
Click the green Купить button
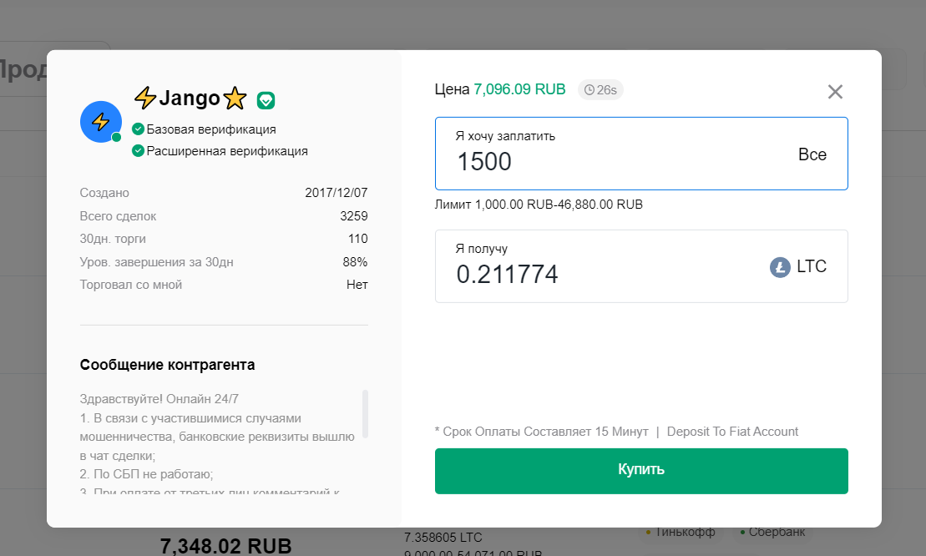pyautogui.click(x=641, y=471)
